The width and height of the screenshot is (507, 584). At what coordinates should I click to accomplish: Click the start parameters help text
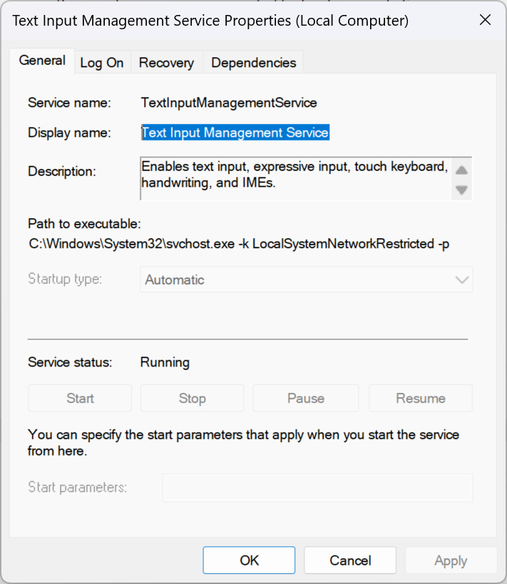point(243,443)
